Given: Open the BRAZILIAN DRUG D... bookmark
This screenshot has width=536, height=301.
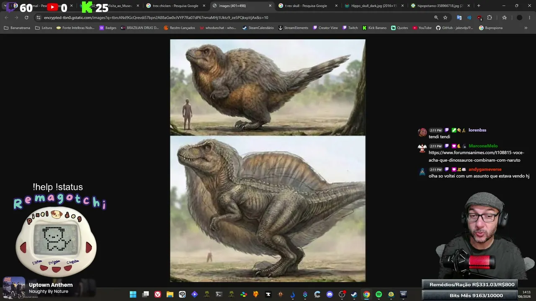Looking at the screenshot, I should 140,28.
